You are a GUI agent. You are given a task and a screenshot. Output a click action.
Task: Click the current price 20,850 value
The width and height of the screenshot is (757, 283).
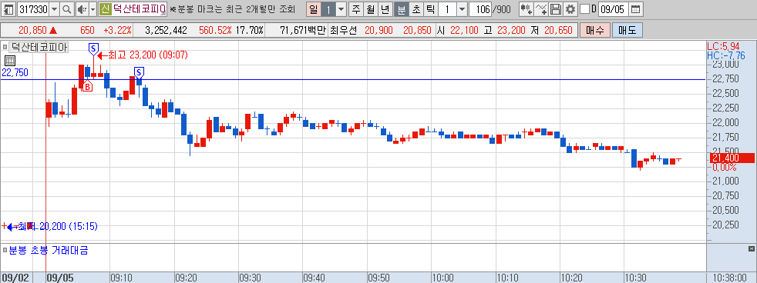pyautogui.click(x=33, y=30)
